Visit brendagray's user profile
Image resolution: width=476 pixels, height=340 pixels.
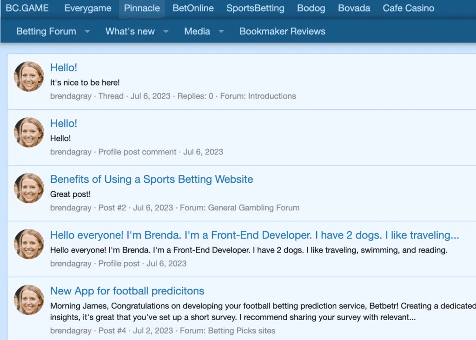[x=71, y=96]
